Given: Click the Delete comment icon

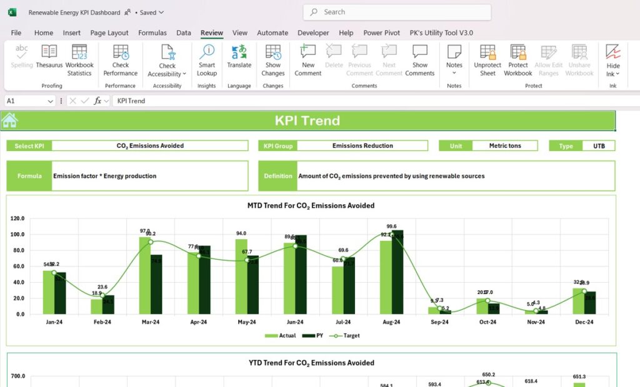Looking at the screenshot, I should click(x=334, y=52).
